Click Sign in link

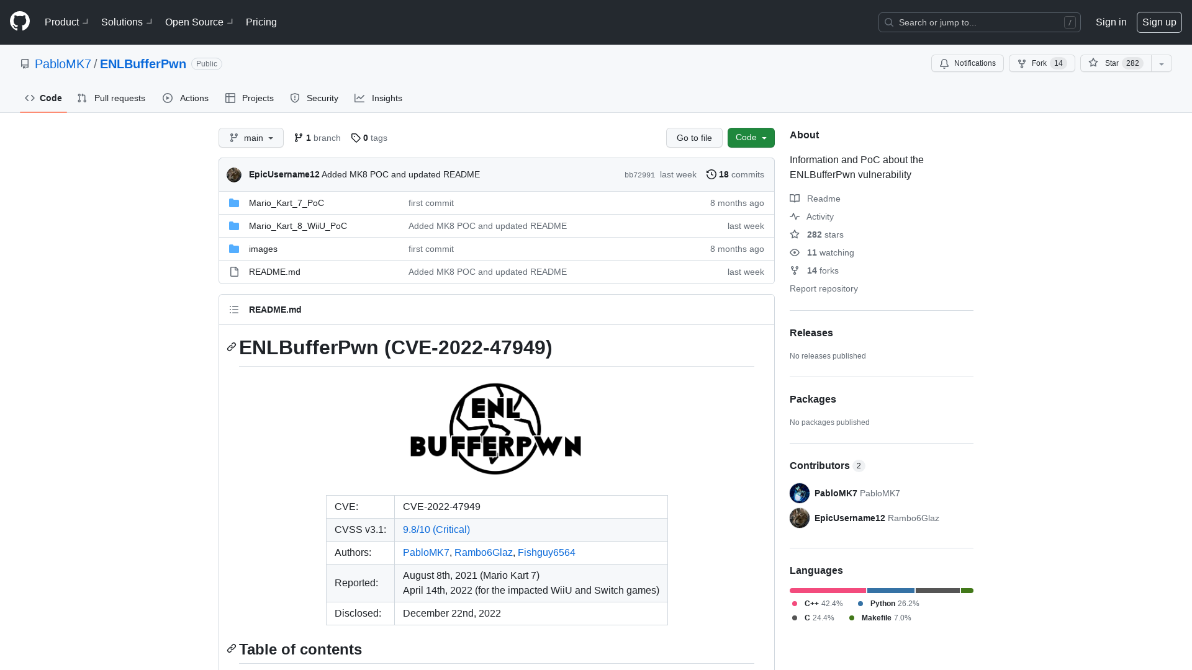pos(1111,22)
